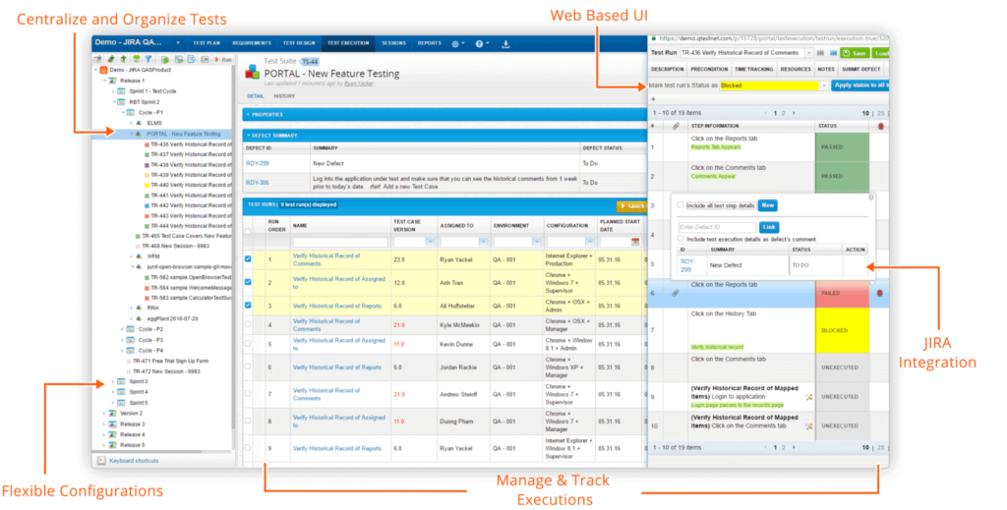This screenshot has height=510, width=1007.
Task: Click the yellow BLOCKED status cell of step 7
Action: [x=842, y=330]
